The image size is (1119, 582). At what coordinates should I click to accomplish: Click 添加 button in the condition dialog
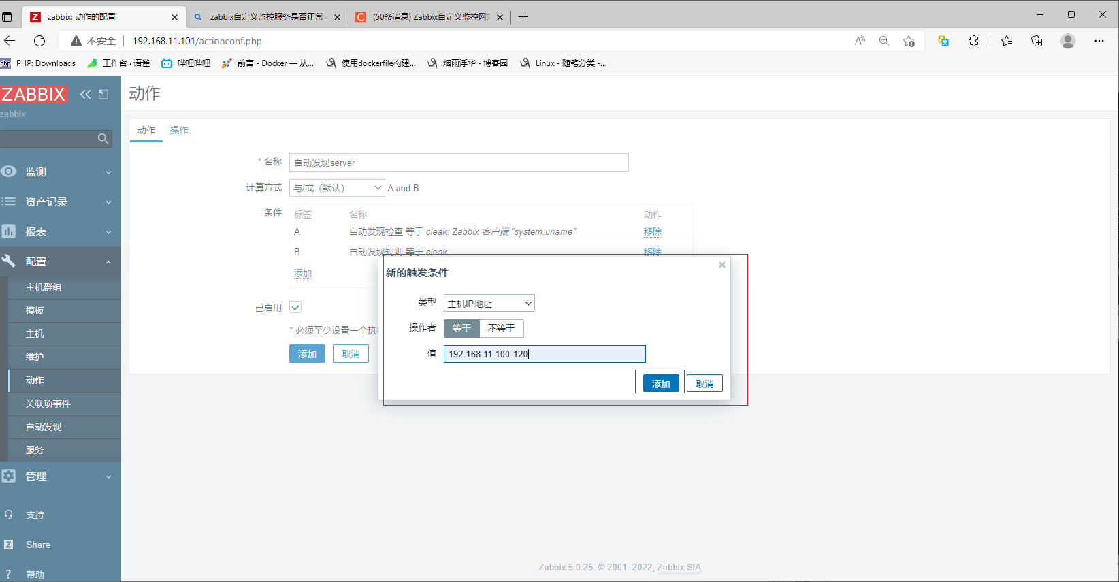tap(661, 383)
